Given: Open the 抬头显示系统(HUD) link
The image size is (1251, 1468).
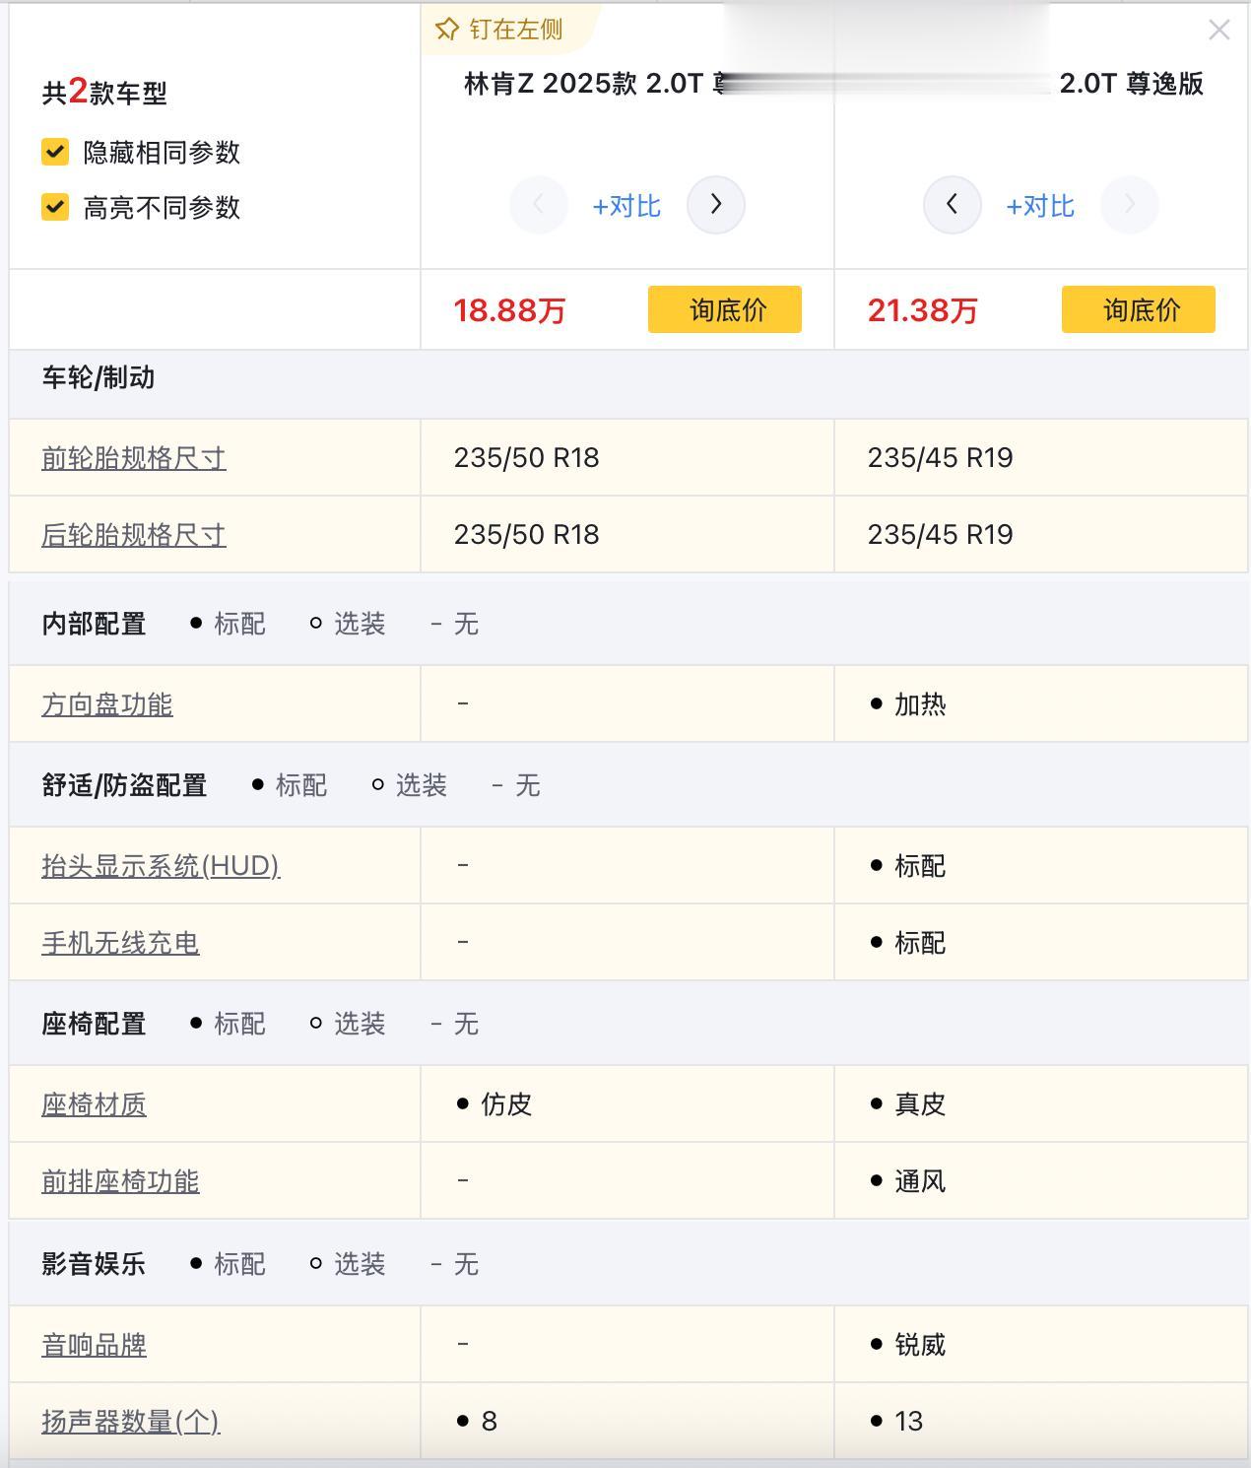Looking at the screenshot, I should click(161, 866).
